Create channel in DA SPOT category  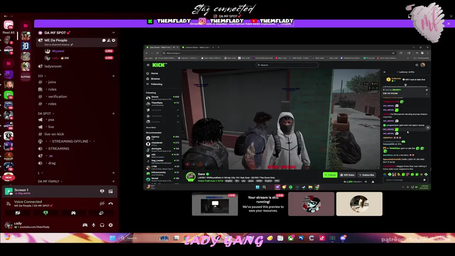113,113
